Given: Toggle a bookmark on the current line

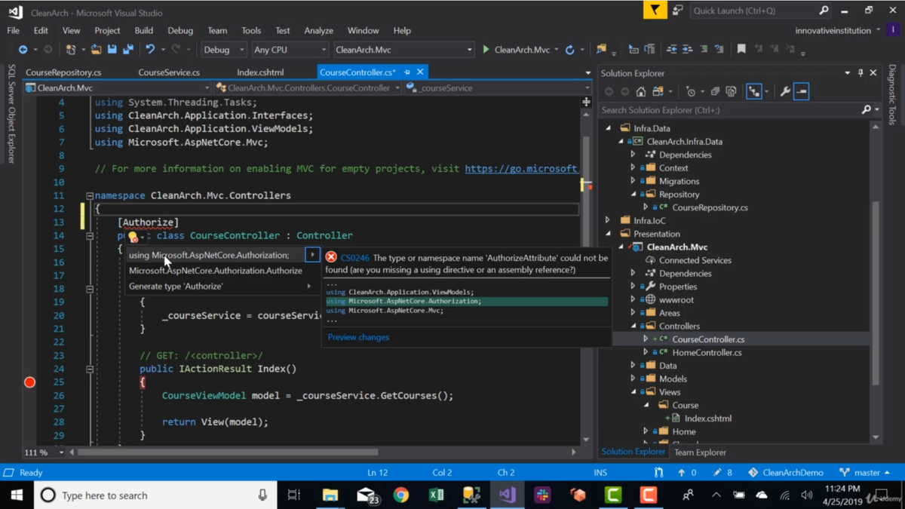Looking at the screenshot, I should [741, 50].
